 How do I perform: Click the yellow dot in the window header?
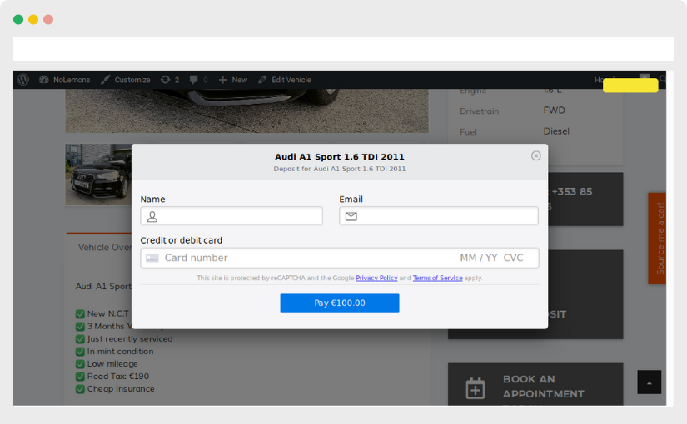point(33,19)
